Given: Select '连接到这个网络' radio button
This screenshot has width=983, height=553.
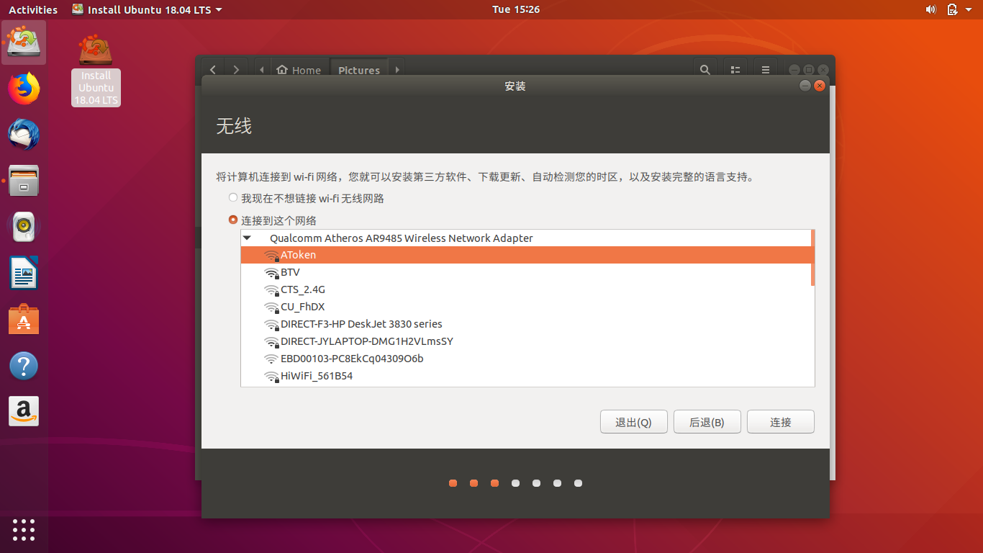Looking at the screenshot, I should tap(233, 220).
